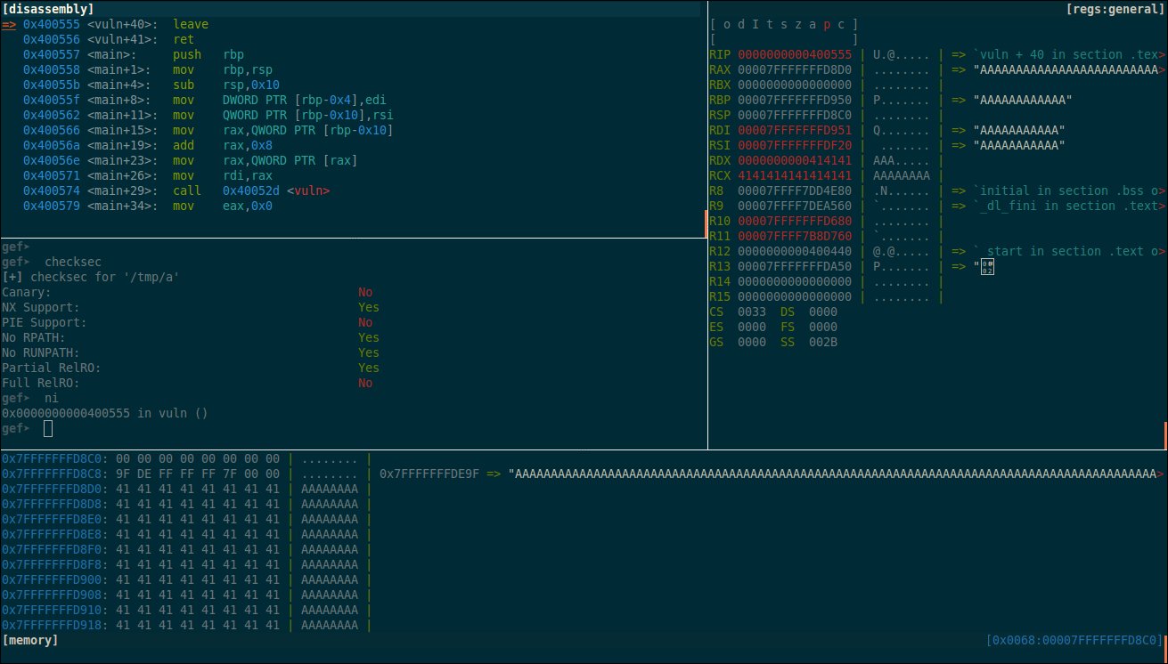
Task: Click the RDX value 0000000000414141
Action: tap(795, 160)
